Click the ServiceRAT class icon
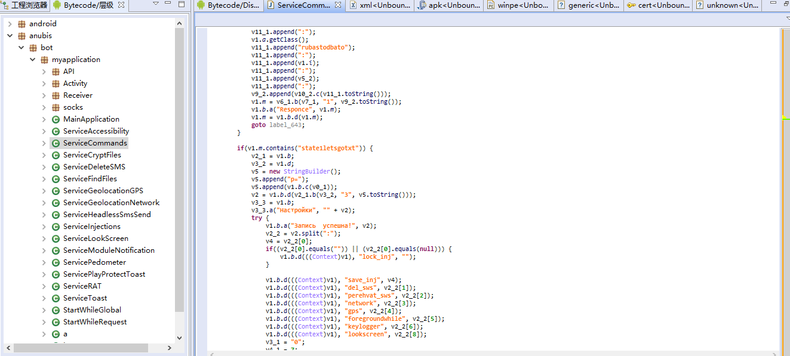Image resolution: width=790 pixels, height=356 pixels. (x=56, y=286)
